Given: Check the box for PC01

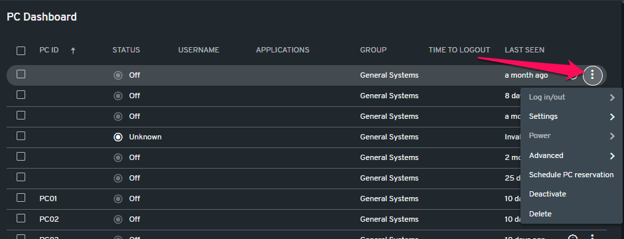Looking at the screenshot, I should [x=21, y=198].
